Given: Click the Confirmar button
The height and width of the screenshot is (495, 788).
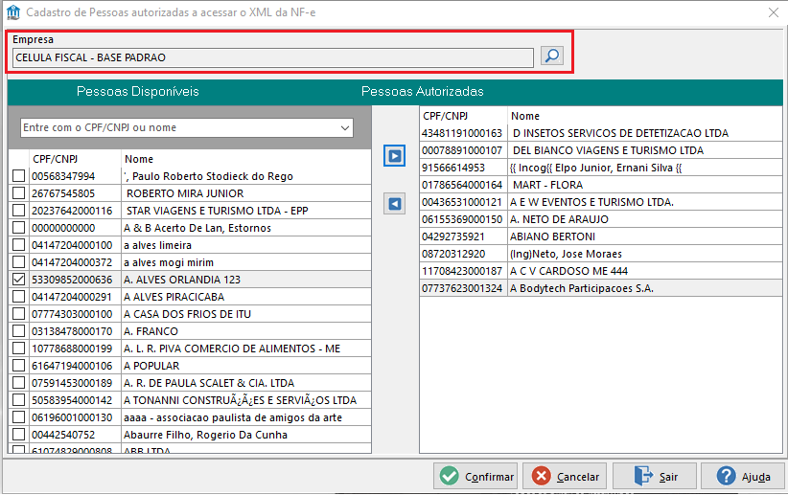Looking at the screenshot, I should point(475,476).
